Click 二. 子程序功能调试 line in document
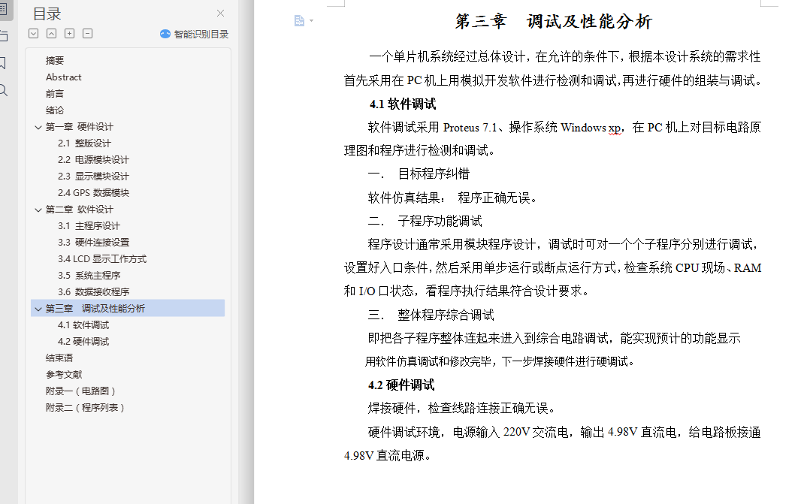Image resolution: width=810 pixels, height=504 pixels. 425,222
